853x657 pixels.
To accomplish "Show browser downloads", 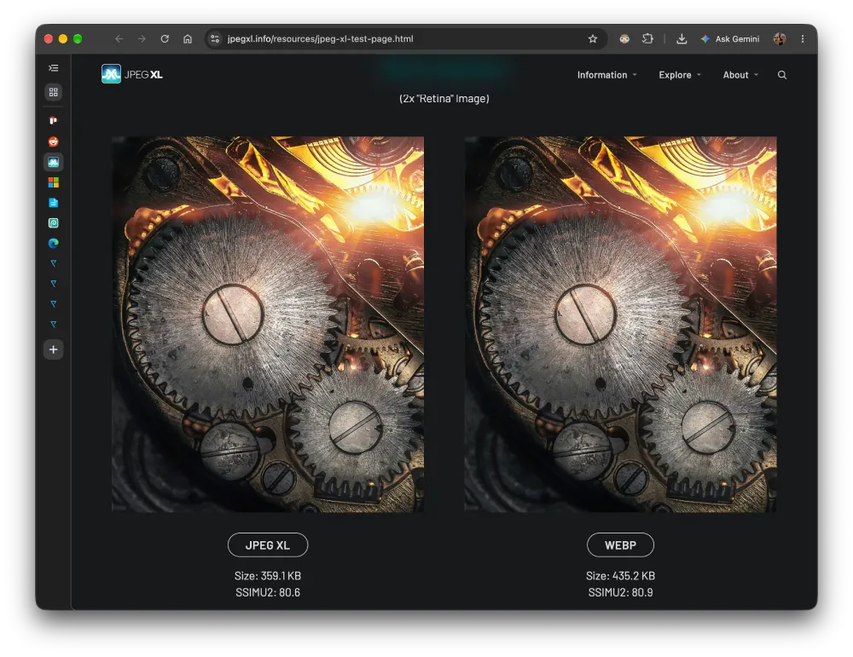I will coord(681,38).
